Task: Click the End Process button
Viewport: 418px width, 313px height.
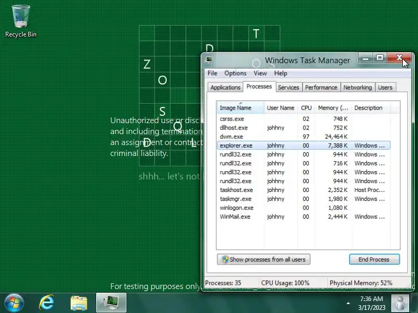Action: (374, 259)
